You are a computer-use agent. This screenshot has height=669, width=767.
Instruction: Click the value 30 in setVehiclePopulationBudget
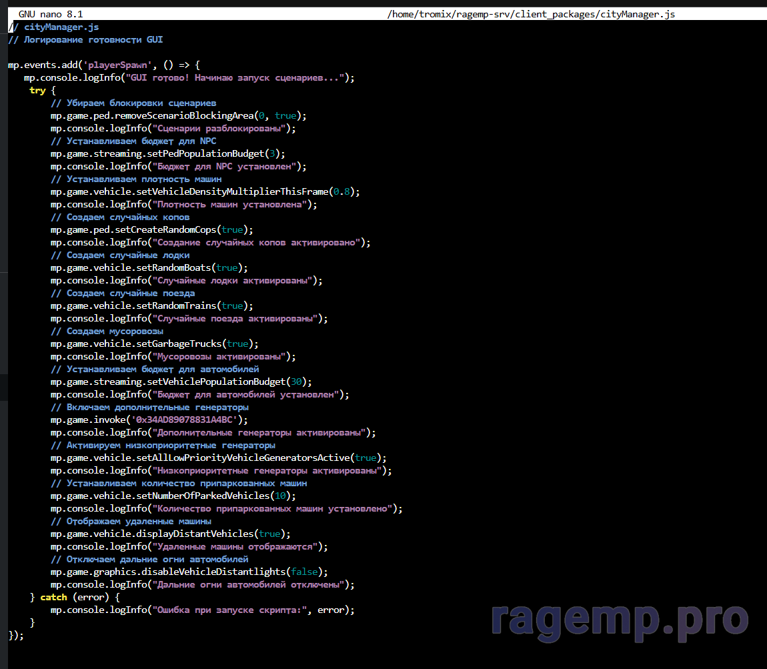tap(298, 382)
